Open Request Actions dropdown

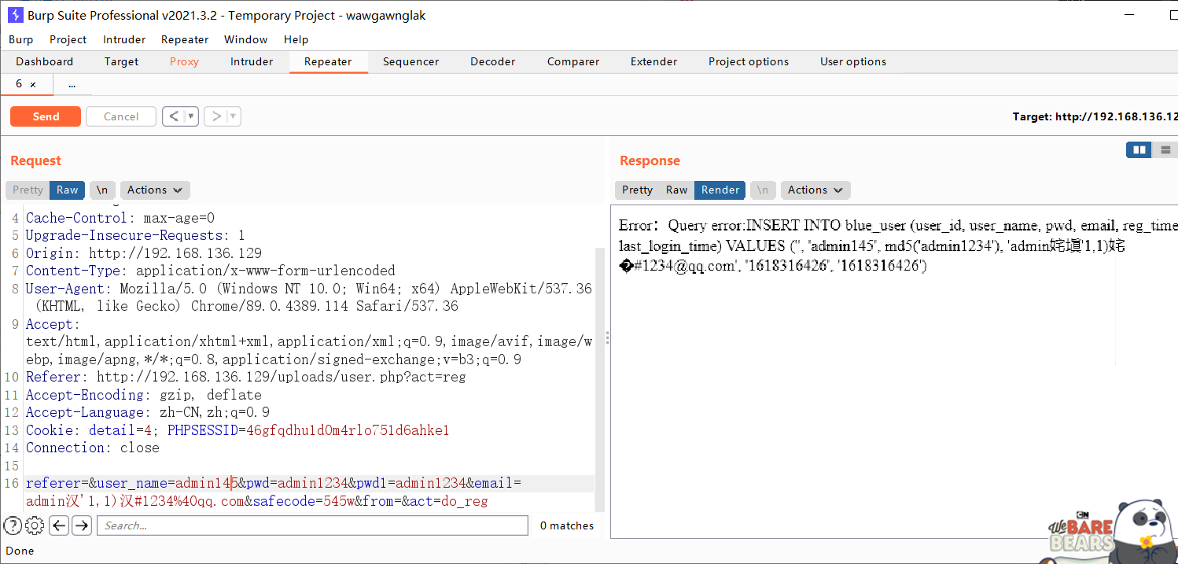(155, 190)
